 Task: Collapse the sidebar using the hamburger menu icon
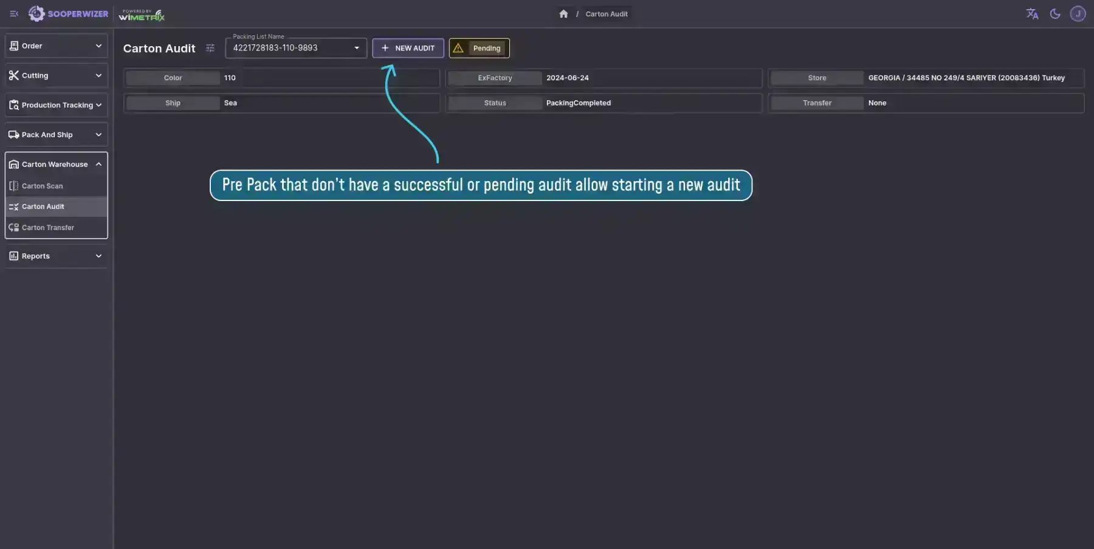pyautogui.click(x=14, y=13)
